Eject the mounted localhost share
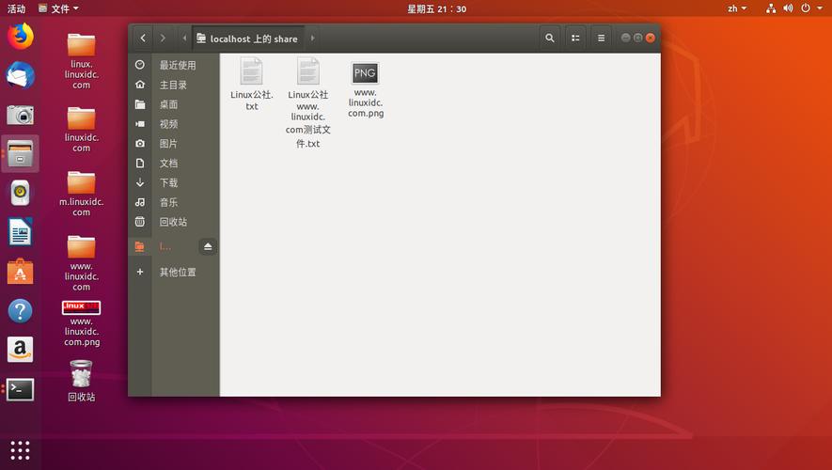The image size is (832, 470). click(x=208, y=246)
